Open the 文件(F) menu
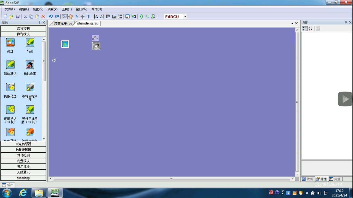Image resolution: width=353 pixels, height=198 pixels. [x=10, y=9]
